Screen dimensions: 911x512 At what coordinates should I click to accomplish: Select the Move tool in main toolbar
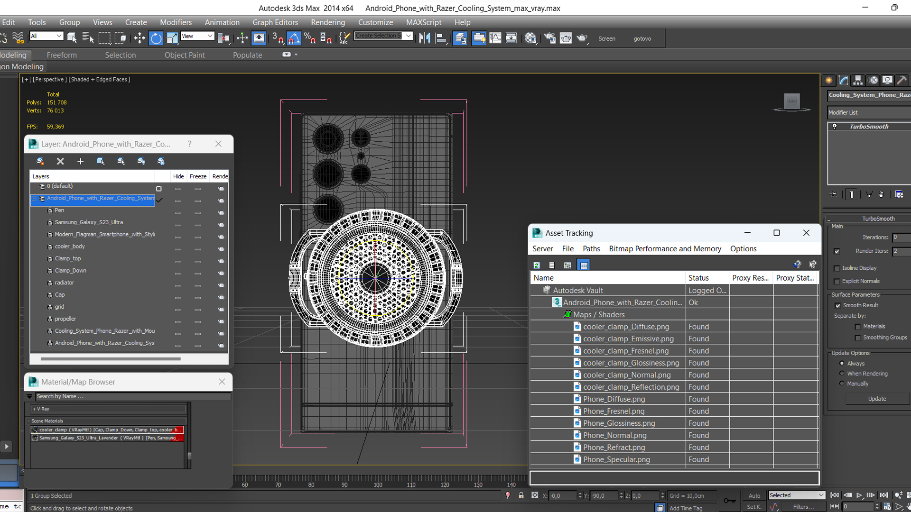click(x=139, y=38)
